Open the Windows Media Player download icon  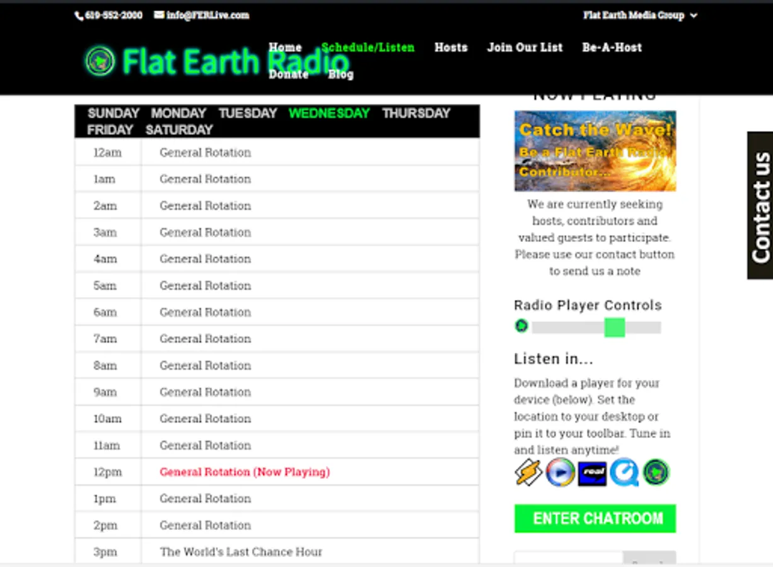[x=560, y=472]
